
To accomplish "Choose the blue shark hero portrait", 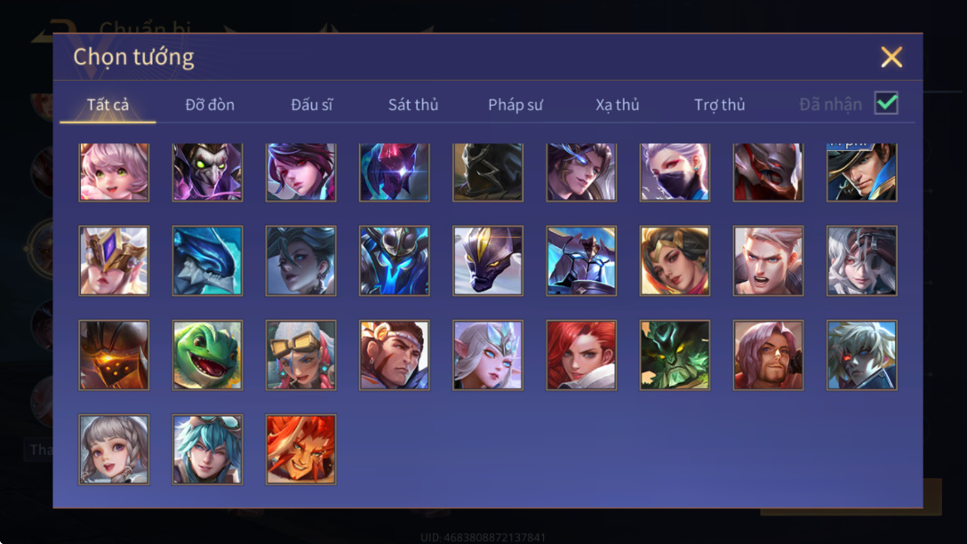I will 207,260.
